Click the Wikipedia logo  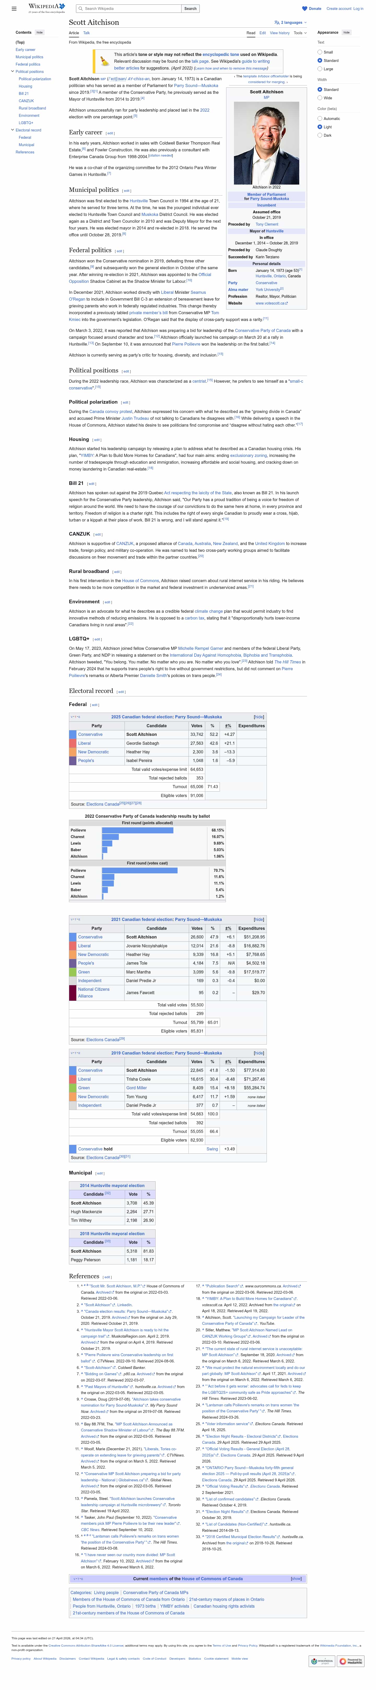coord(46,9)
